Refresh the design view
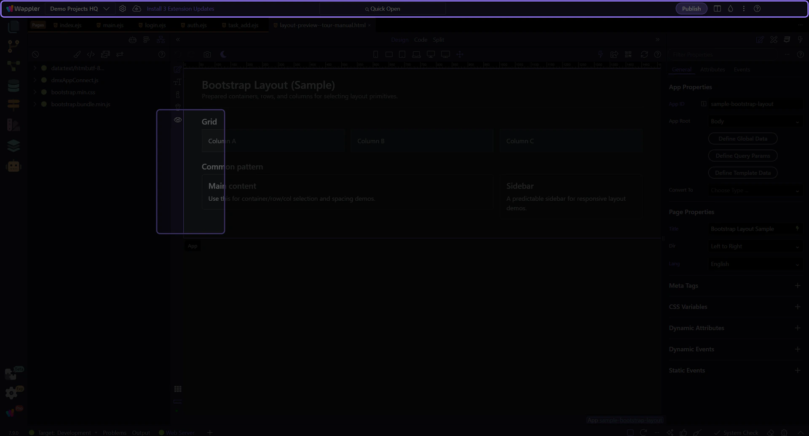This screenshot has width=809, height=436. (x=644, y=54)
